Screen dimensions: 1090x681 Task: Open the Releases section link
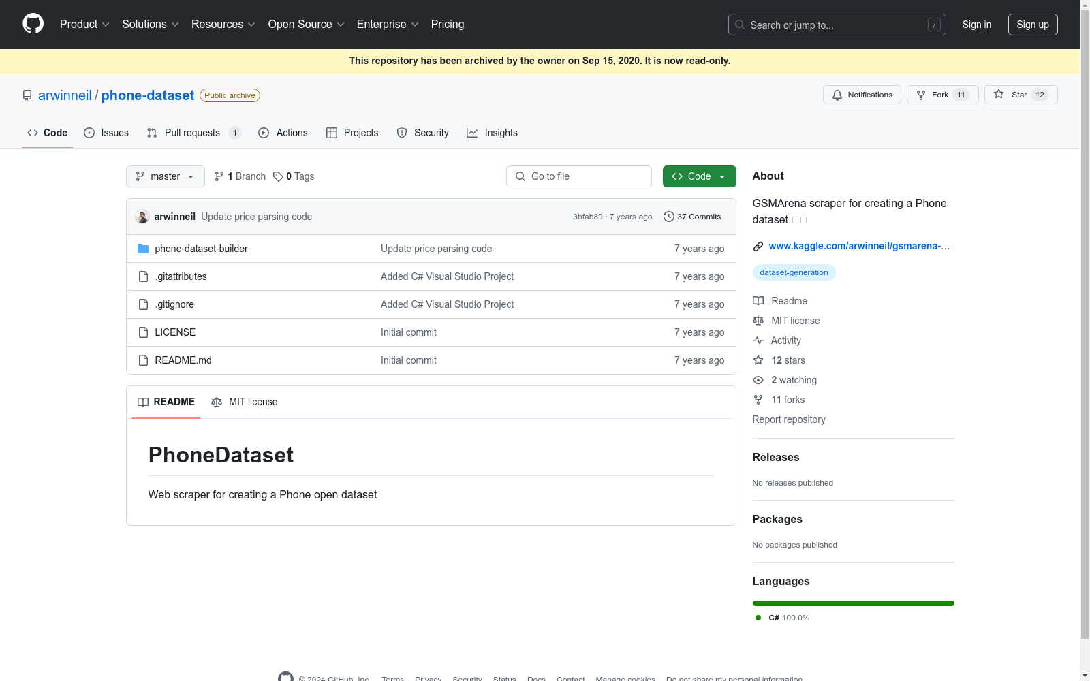[776, 457]
